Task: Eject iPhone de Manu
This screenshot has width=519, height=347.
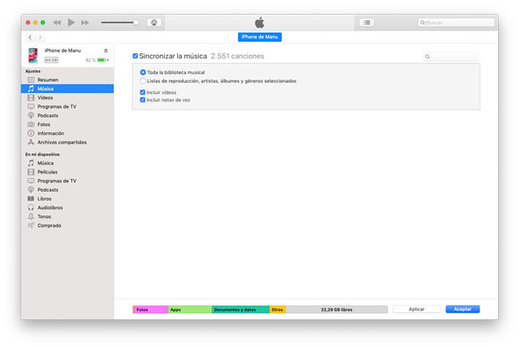Action: (106, 50)
